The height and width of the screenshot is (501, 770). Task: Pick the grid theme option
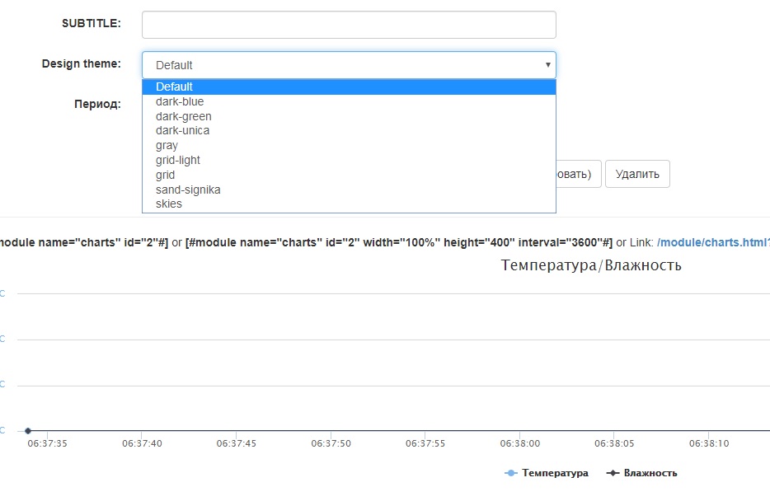pyautogui.click(x=165, y=175)
